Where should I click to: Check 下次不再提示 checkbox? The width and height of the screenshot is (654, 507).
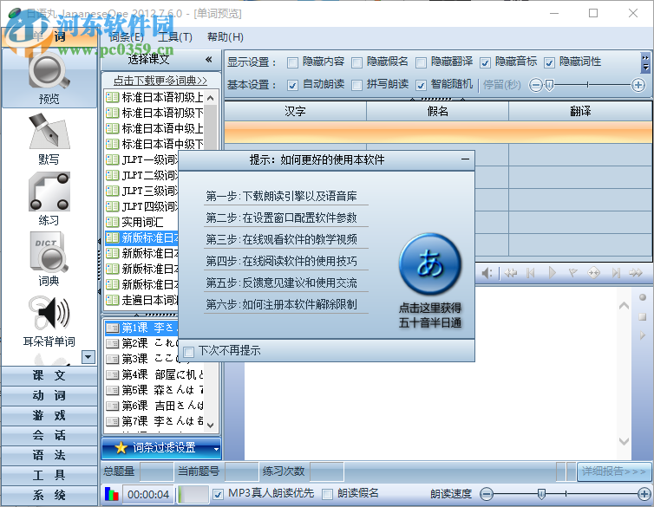(189, 352)
